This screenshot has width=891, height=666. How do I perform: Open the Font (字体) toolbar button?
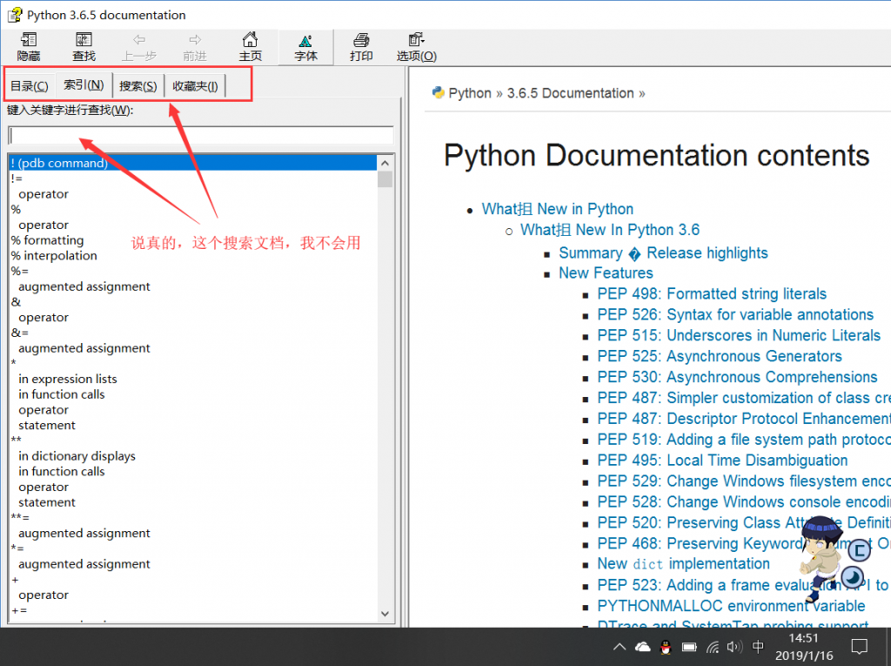[305, 47]
